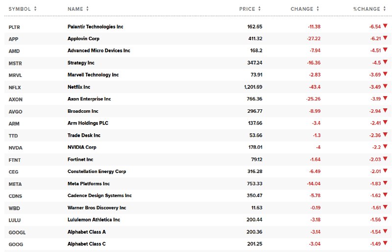Open the PLTR ticker symbol link
This screenshot has width=392, height=252.
point(14,26)
